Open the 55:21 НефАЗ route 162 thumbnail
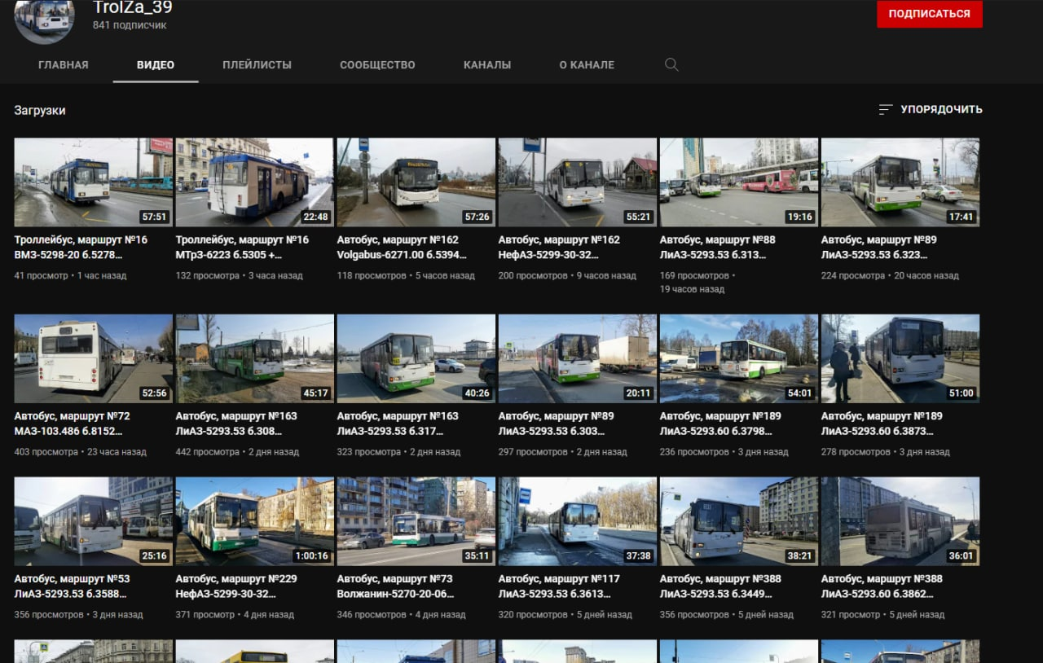Image resolution: width=1043 pixels, height=663 pixels. pos(577,182)
